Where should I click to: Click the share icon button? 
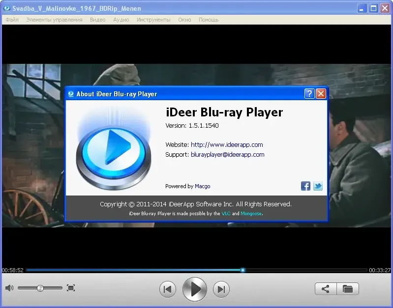326,289
